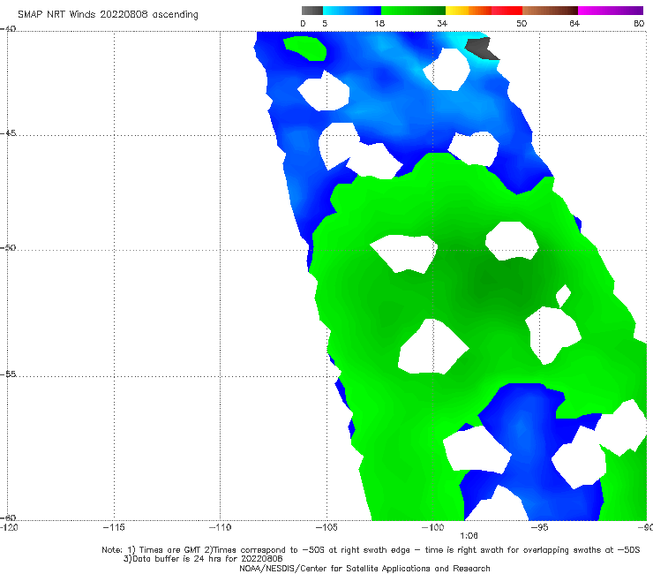Click the longitude label '-100'

pos(432,527)
